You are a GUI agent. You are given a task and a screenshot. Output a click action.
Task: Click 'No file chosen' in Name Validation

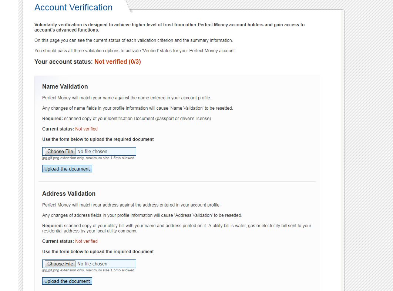pos(92,151)
